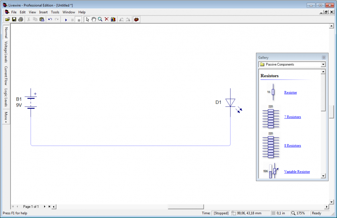Viewport: 337px width, 218px height.
Task: Open the Insert menu
Action: 43,12
